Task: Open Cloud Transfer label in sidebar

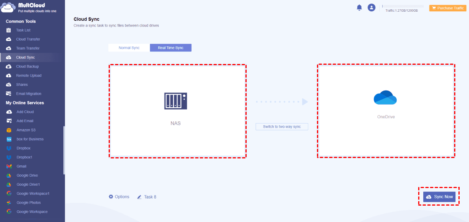Action: point(28,39)
